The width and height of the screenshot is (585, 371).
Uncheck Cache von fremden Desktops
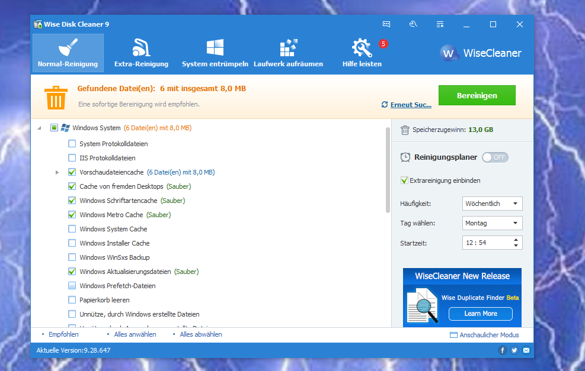point(72,186)
